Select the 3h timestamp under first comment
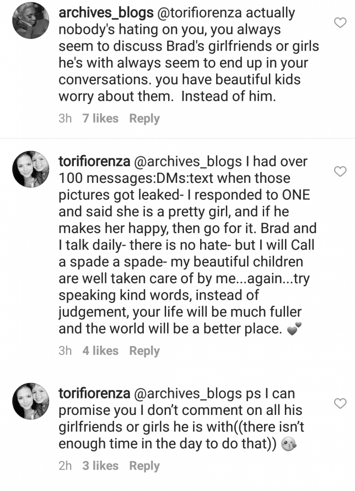355x491 pixels. click(65, 118)
